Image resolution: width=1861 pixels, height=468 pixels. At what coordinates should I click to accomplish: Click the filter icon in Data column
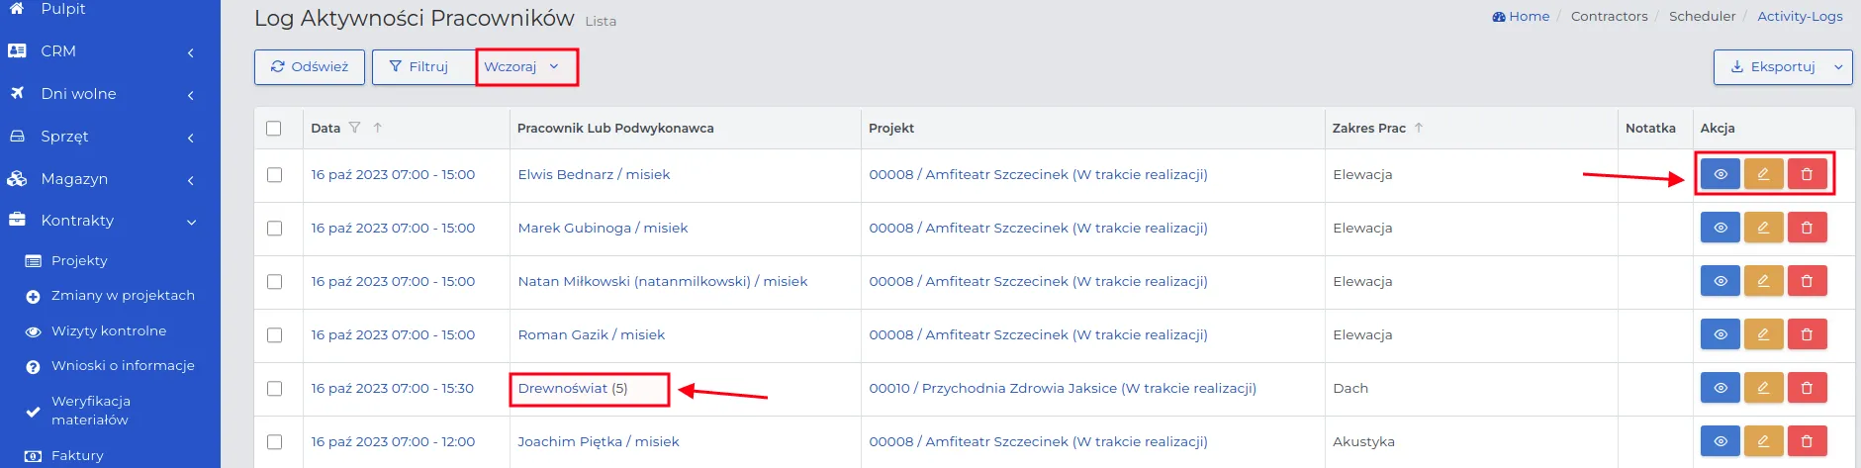pos(354,128)
